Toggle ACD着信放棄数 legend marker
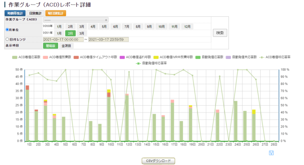 (46, 57)
